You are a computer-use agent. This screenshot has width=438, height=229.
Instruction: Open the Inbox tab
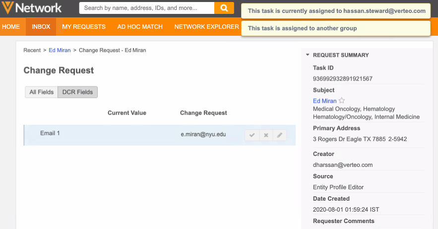click(41, 27)
